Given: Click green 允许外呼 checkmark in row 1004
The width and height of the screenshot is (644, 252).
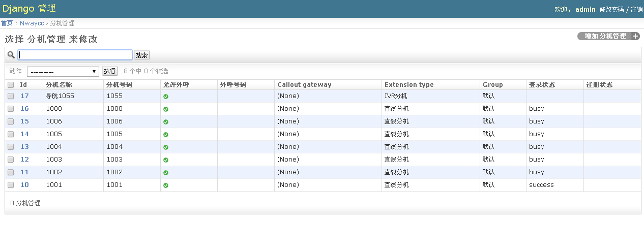Looking at the screenshot, I should (166, 147).
